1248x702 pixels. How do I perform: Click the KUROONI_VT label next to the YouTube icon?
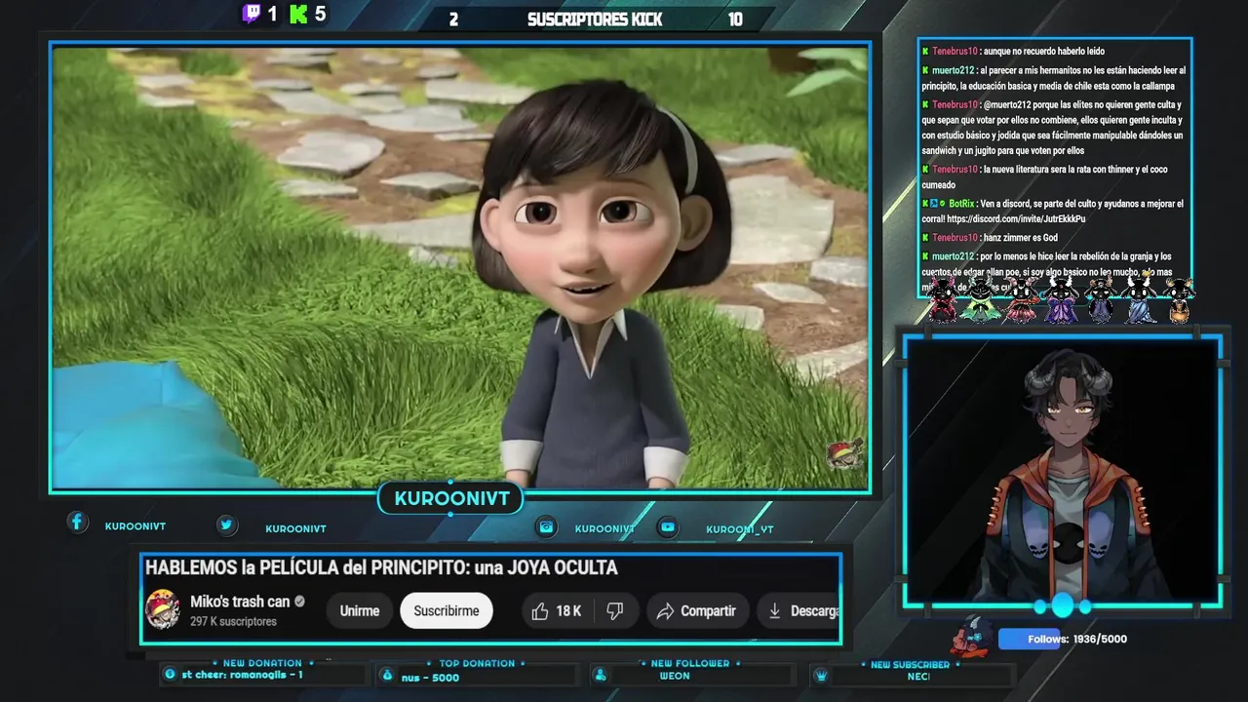[x=740, y=529]
